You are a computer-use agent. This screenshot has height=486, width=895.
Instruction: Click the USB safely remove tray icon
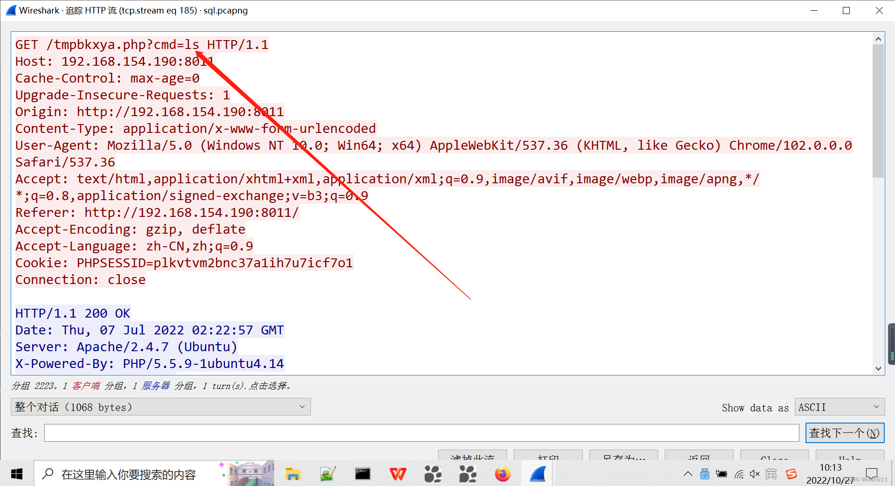[x=705, y=474]
